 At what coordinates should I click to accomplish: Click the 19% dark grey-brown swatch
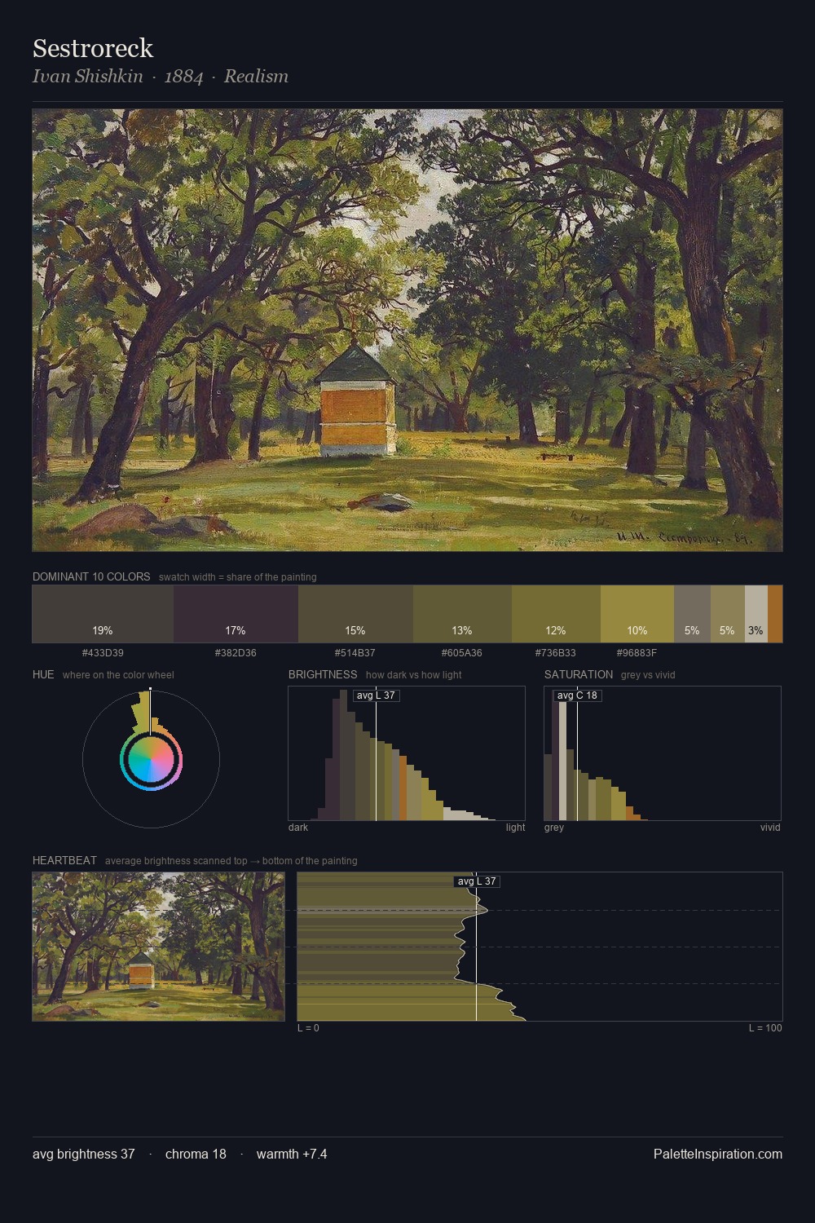click(x=103, y=614)
